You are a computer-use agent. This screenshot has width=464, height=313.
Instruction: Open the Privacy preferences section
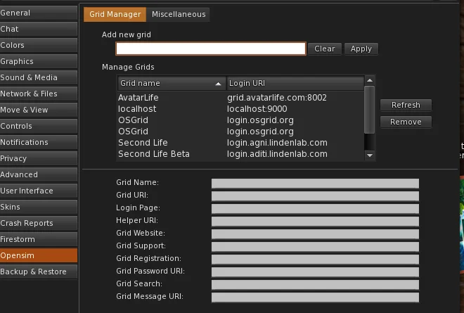(39, 158)
